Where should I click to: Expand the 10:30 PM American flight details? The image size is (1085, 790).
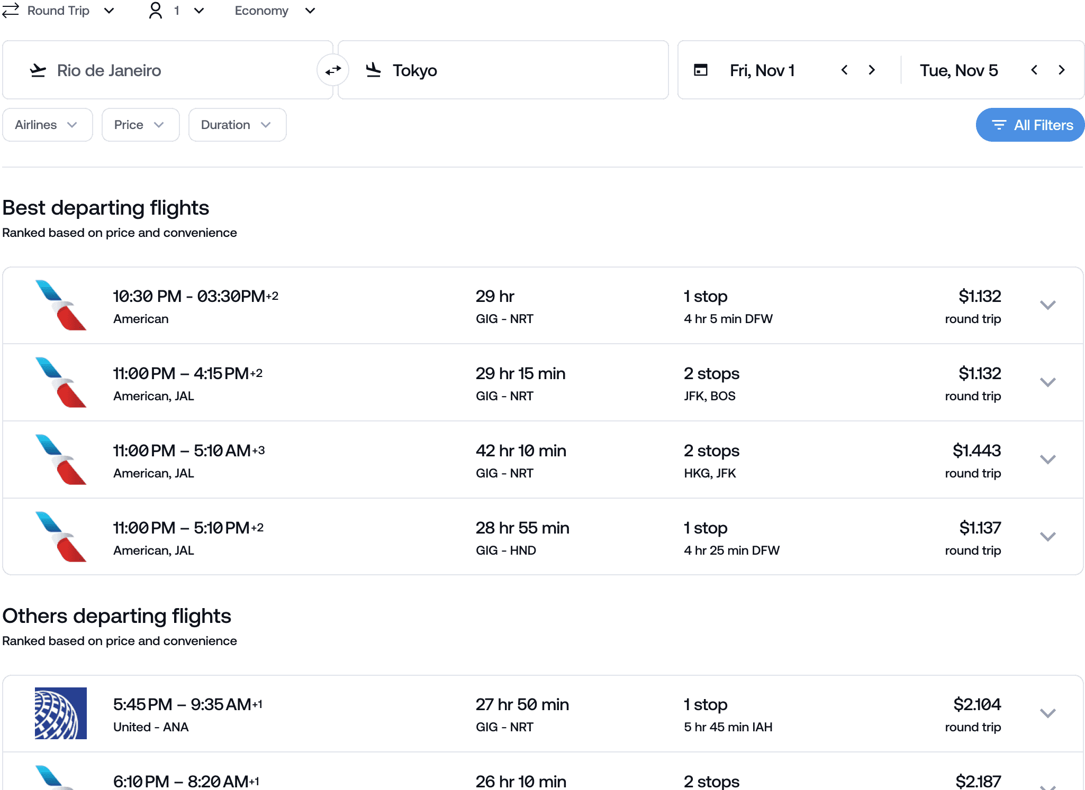click(x=1047, y=305)
